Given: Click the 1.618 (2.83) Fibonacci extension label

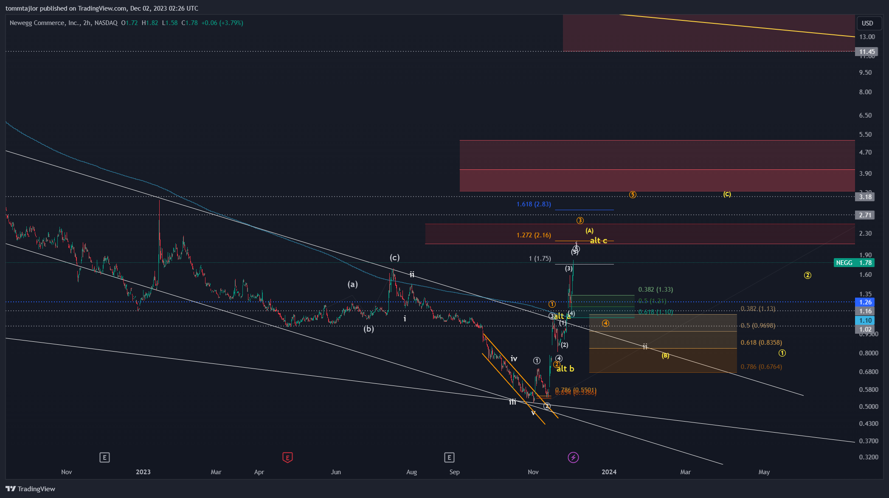Looking at the screenshot, I should pos(534,204).
